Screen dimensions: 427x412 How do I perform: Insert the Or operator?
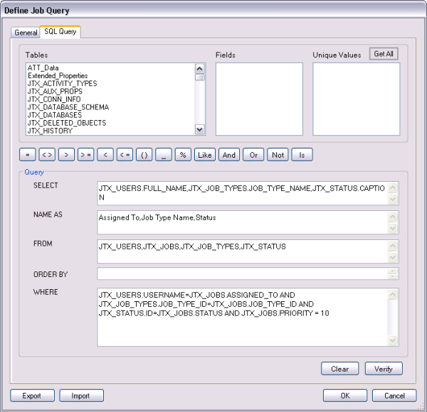point(253,155)
